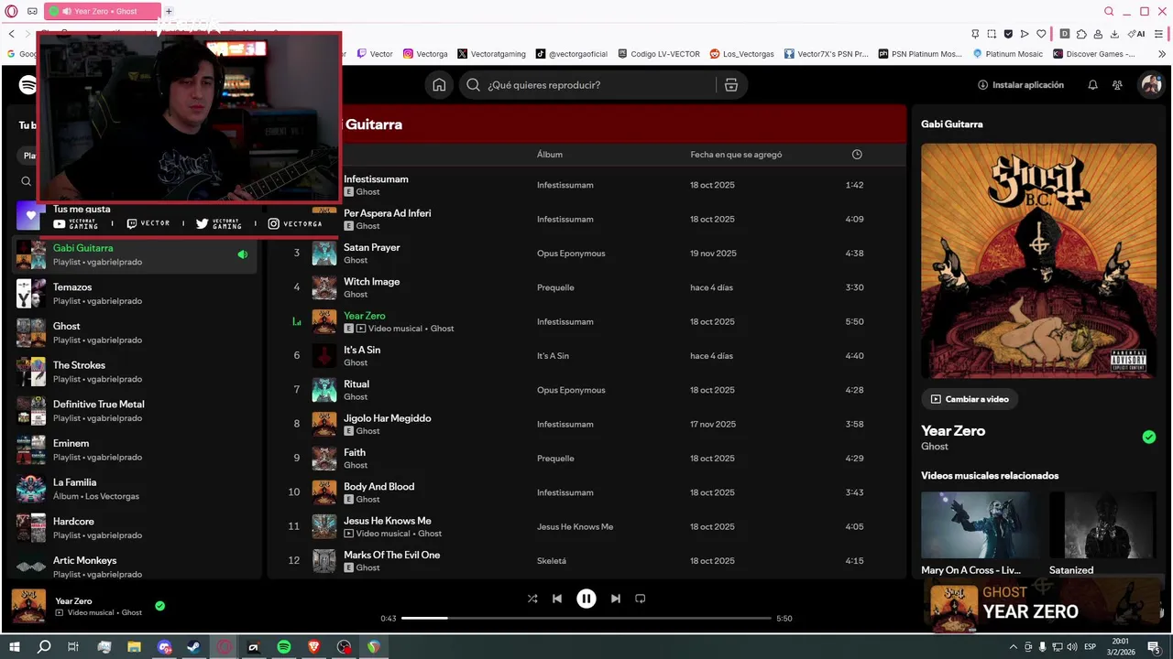1173x659 pixels.
Task: Skip to the next track
Action: coord(616,599)
